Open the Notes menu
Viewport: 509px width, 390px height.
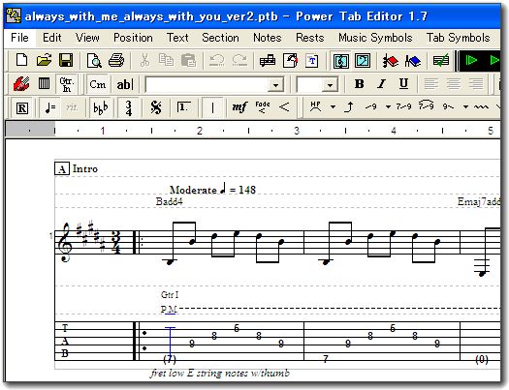point(268,38)
